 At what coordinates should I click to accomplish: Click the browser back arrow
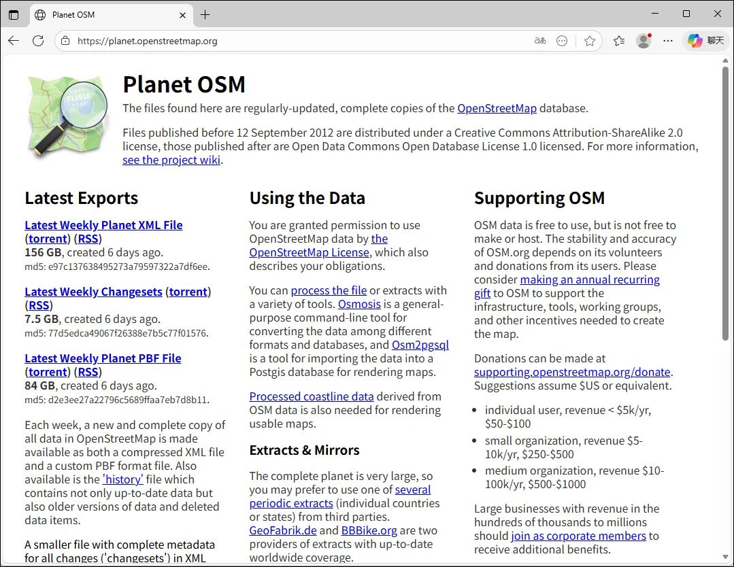click(x=14, y=41)
